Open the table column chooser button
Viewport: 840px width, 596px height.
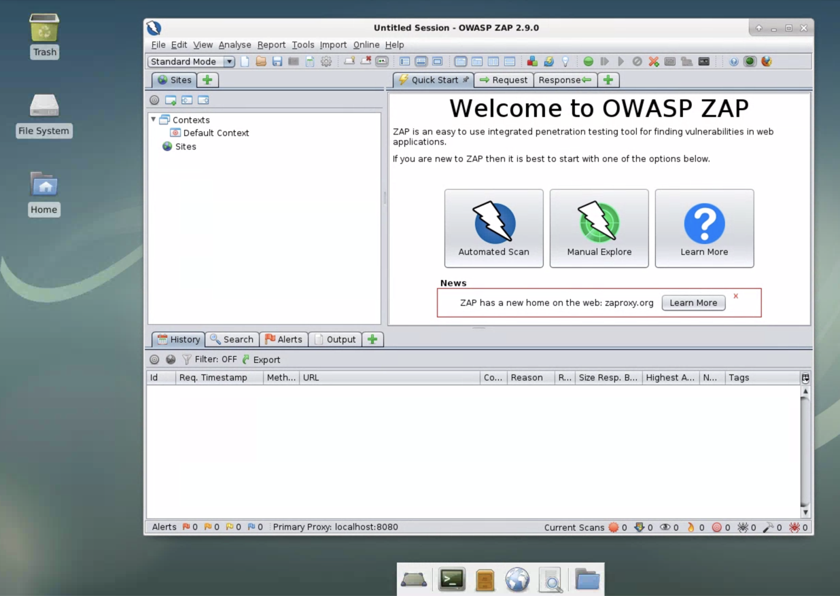[x=805, y=378]
